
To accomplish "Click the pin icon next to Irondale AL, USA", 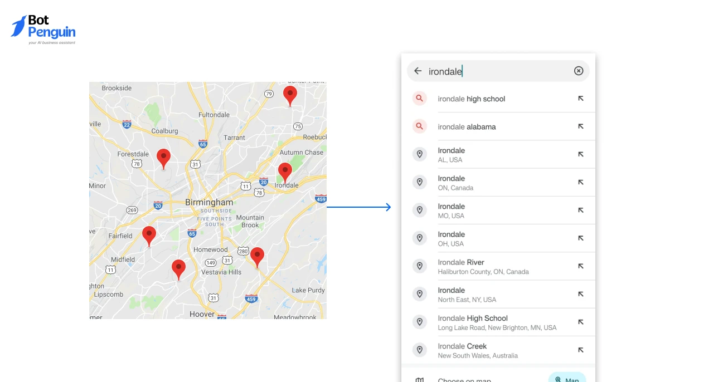I will (420, 154).
